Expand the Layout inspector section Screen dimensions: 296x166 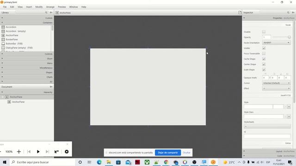click(x=269, y=151)
